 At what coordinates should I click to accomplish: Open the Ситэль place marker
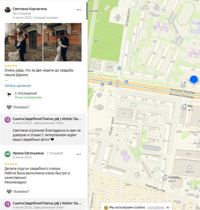(x=165, y=177)
